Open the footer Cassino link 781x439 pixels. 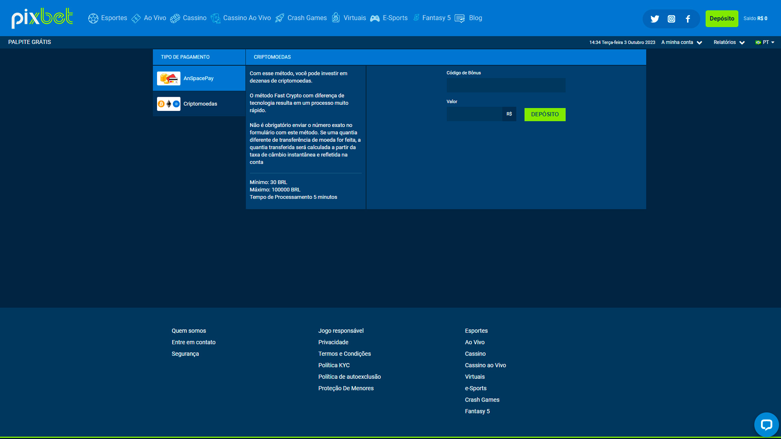[x=475, y=354]
